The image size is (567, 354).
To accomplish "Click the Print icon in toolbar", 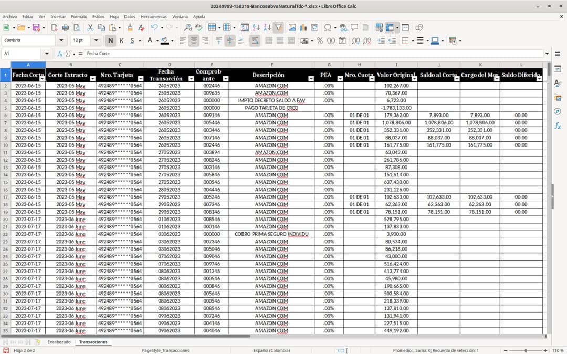I will (x=66, y=27).
